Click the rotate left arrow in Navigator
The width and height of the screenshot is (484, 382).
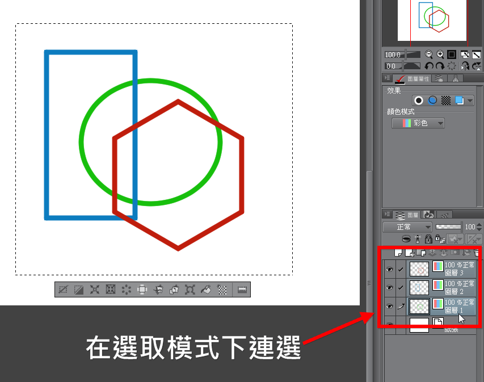(x=429, y=66)
